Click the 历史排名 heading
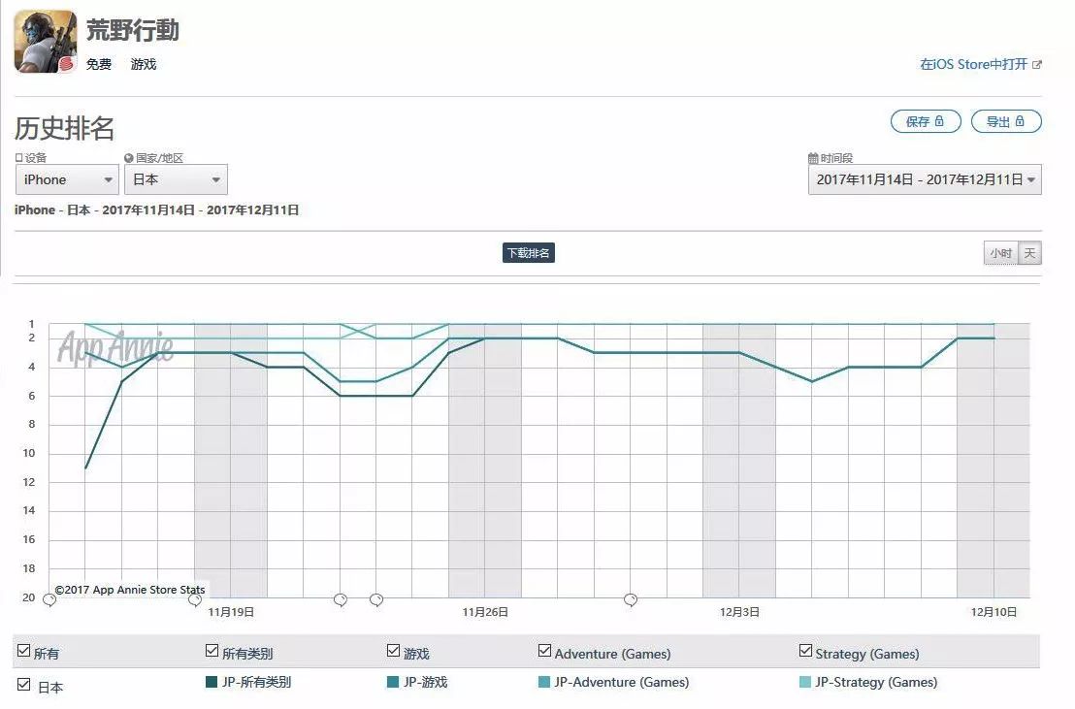 coord(64,128)
